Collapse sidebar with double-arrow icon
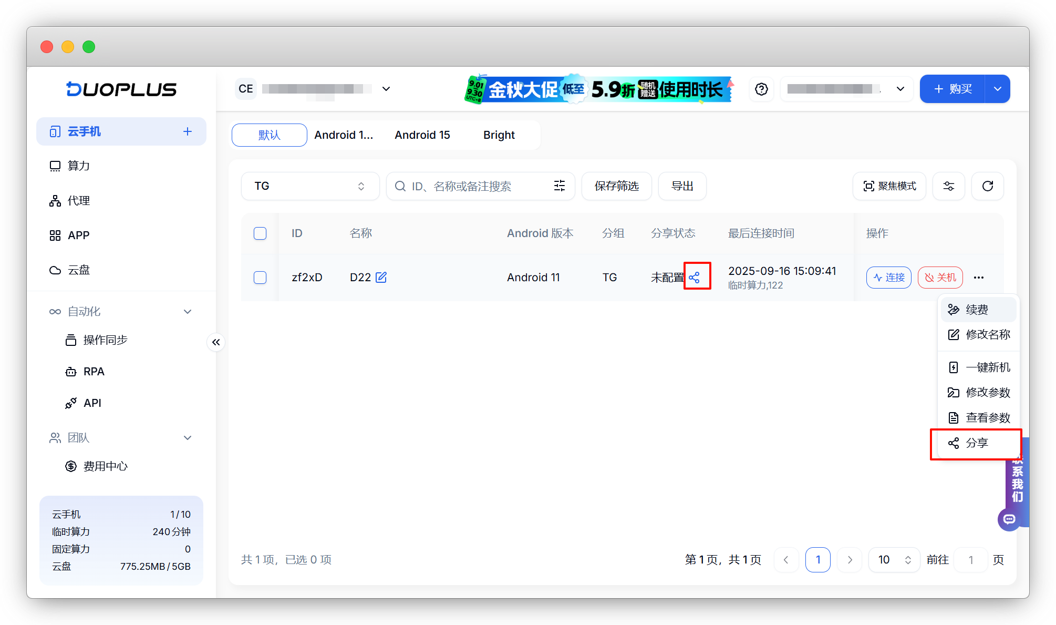This screenshot has height=625, width=1056. [216, 342]
